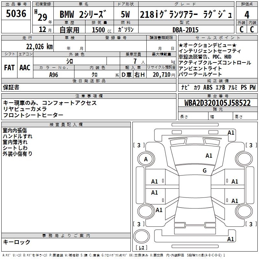259x259 pixels.
Task: Click the パワーテールゲート line
Action: coord(200,74)
